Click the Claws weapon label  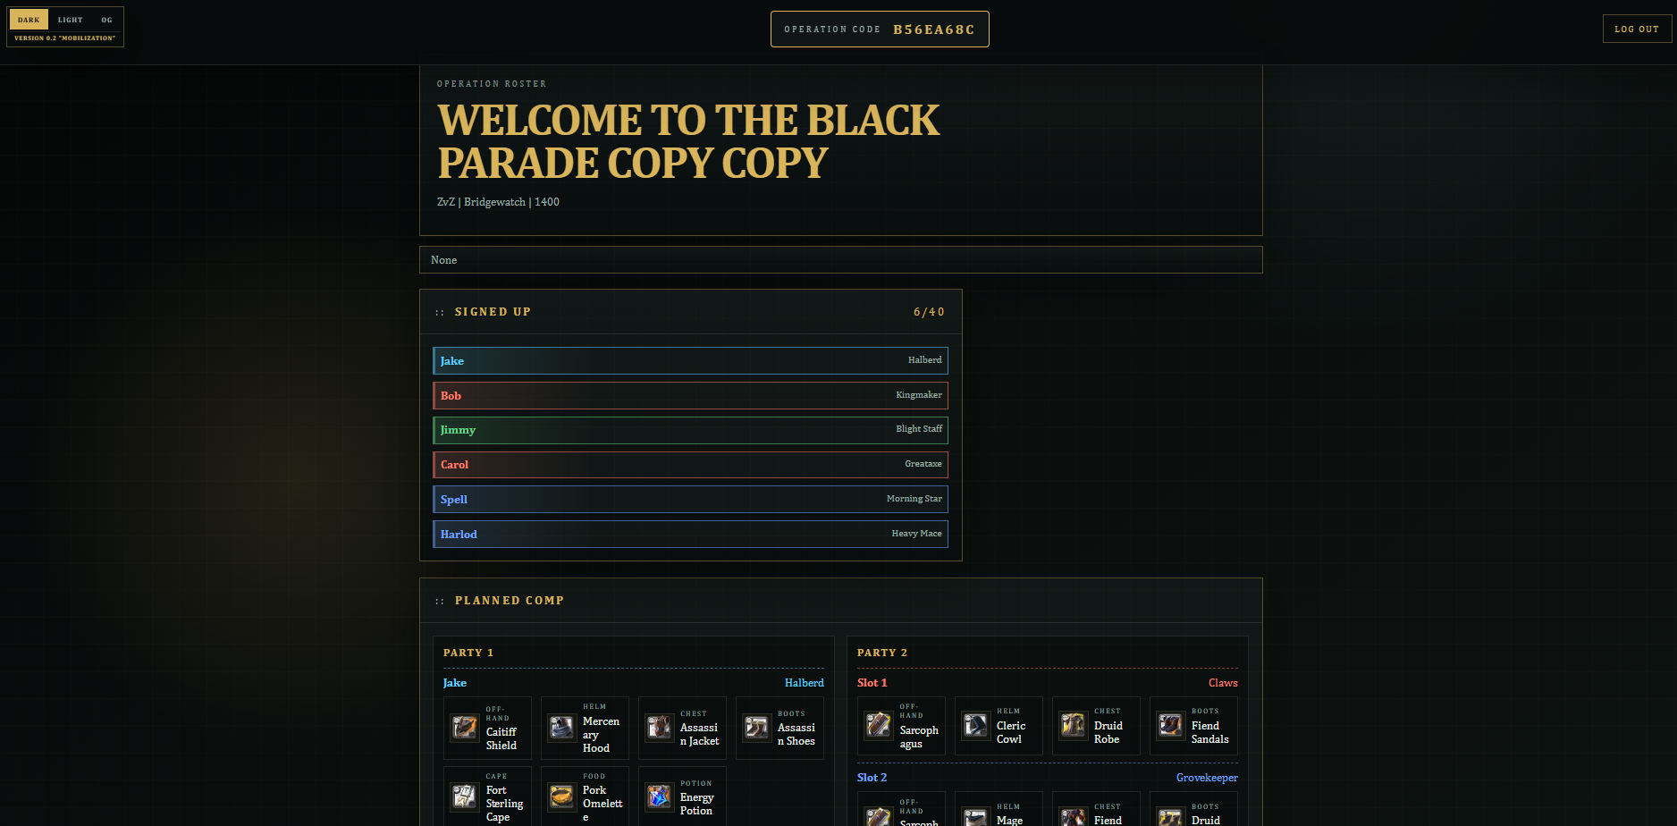click(x=1223, y=683)
